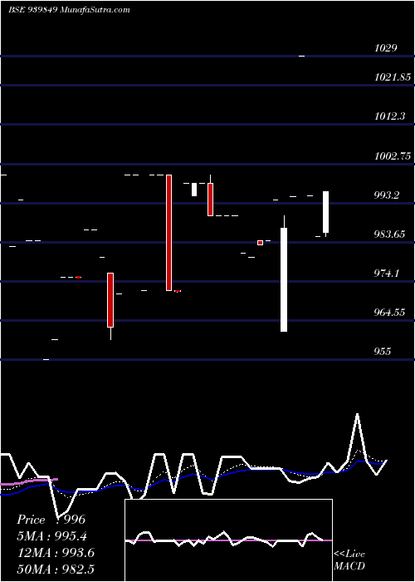
Task: Click the Price : 996 readout
Action: click(x=51, y=520)
